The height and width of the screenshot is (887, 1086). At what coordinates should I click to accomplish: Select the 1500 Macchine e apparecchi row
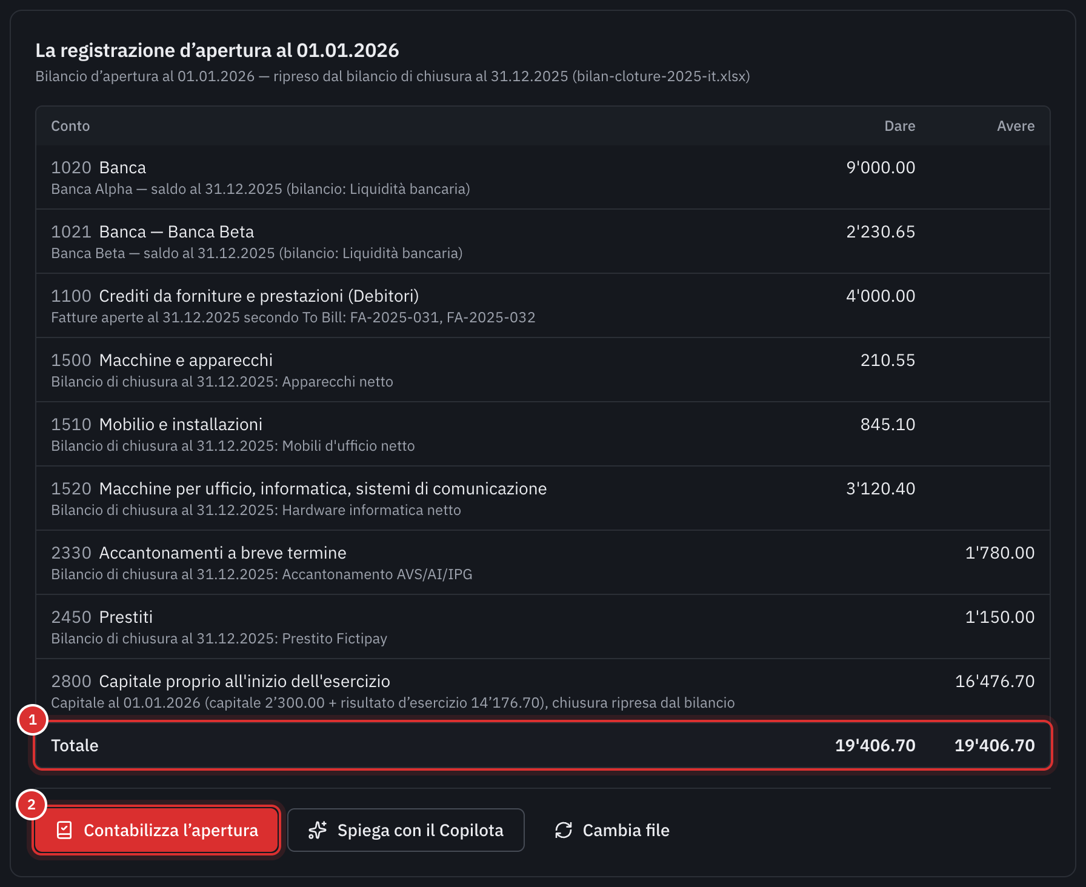[x=543, y=370]
